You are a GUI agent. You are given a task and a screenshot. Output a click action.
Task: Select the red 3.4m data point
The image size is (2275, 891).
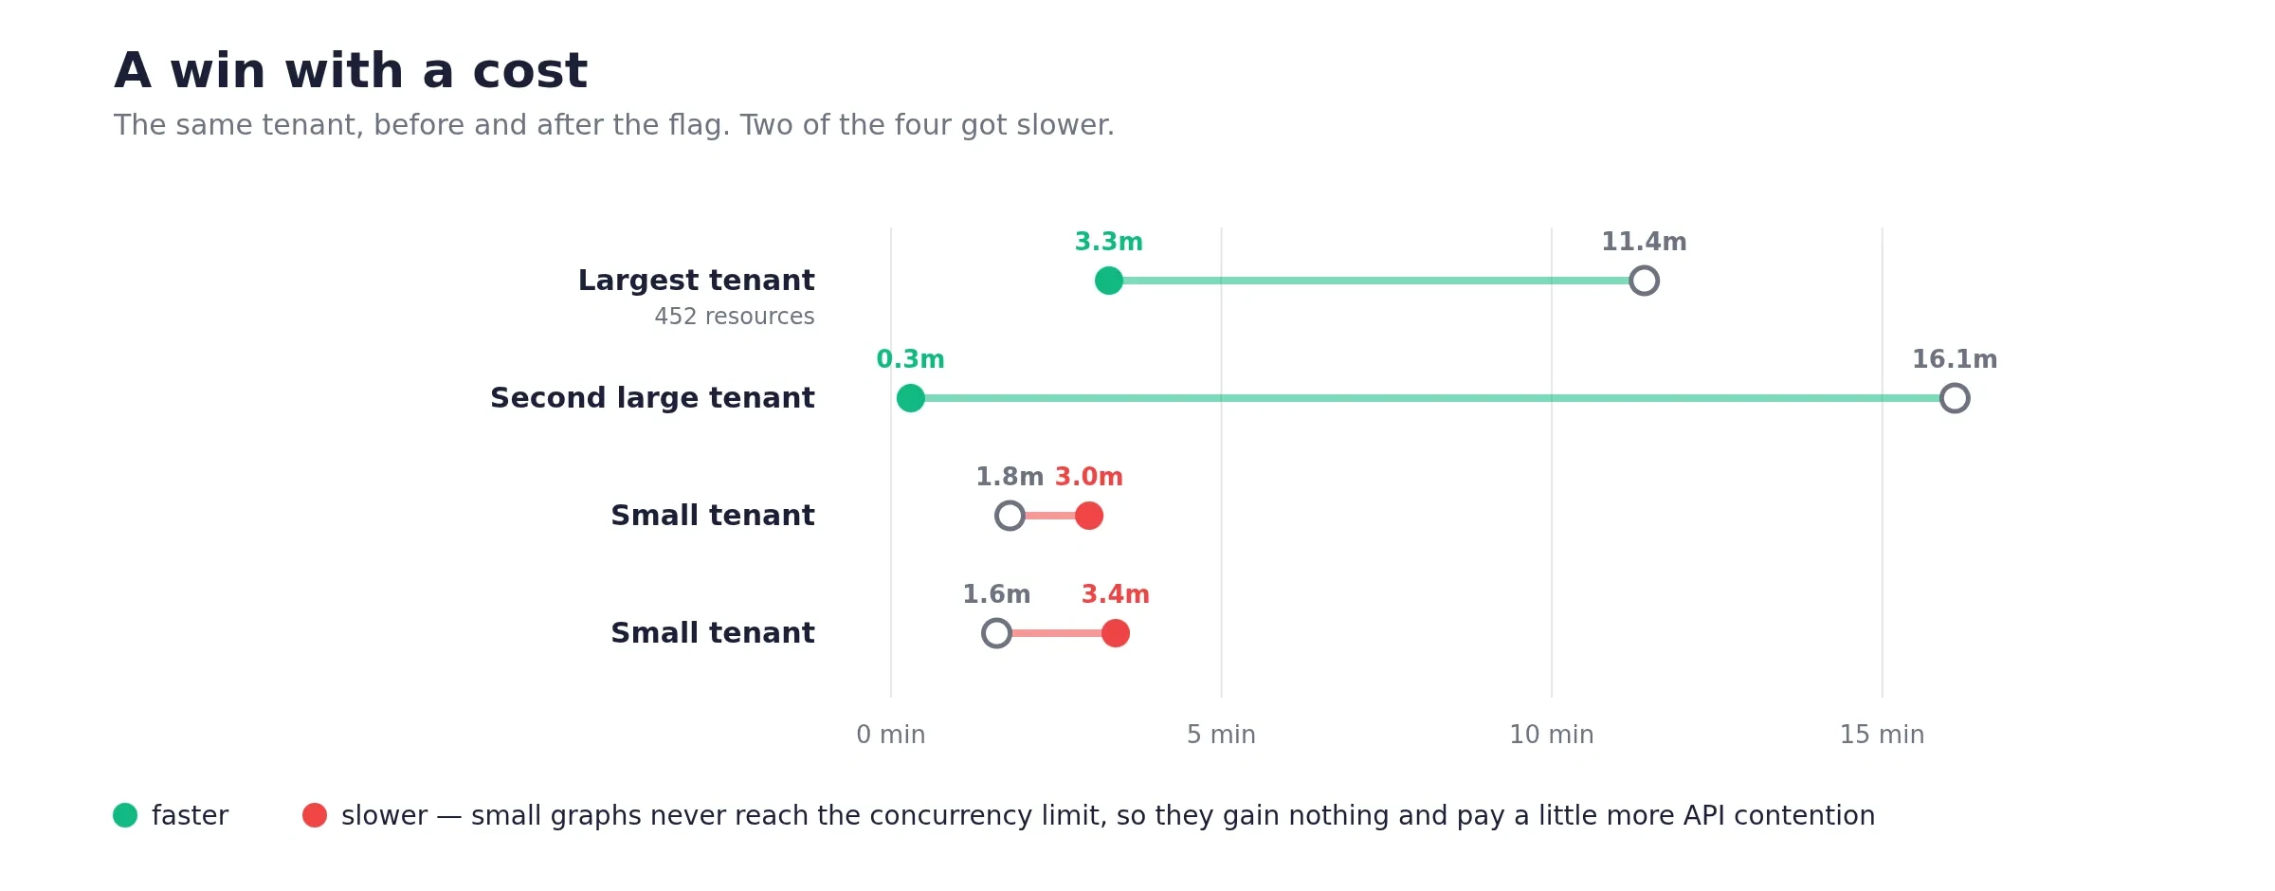click(x=1116, y=633)
